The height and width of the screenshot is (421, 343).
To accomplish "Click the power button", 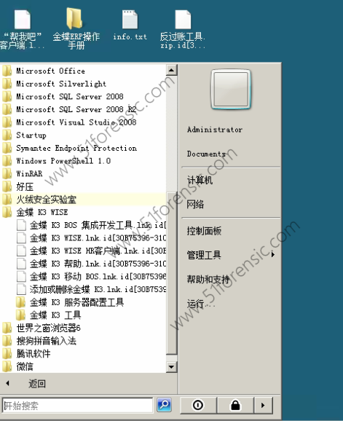I will 198,405.
